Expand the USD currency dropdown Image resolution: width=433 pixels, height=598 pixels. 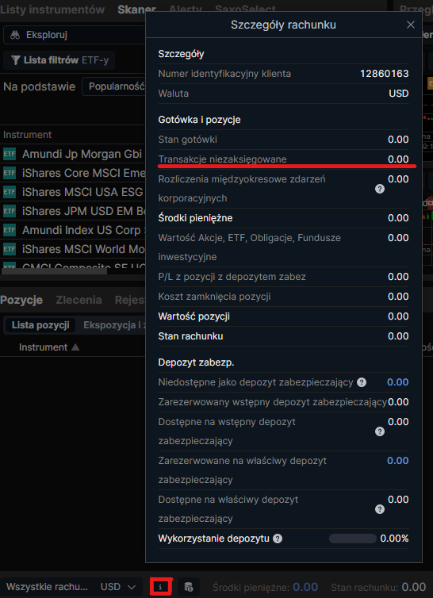coord(118,587)
